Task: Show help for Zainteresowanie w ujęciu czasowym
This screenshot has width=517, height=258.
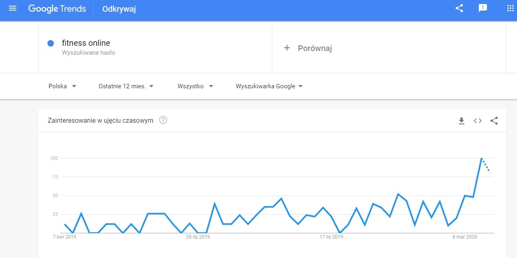Action: tap(163, 120)
